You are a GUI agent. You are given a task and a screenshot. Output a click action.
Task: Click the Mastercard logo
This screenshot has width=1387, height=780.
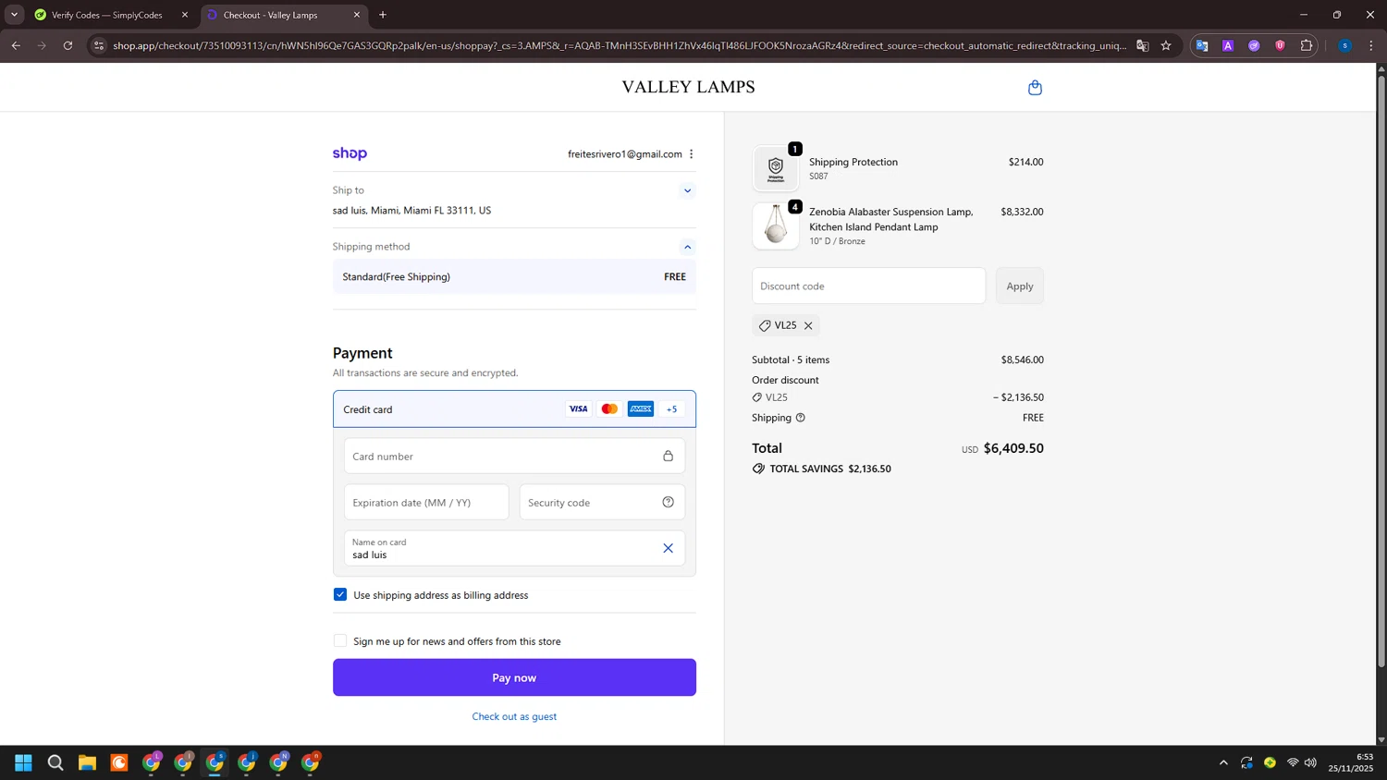(x=609, y=408)
